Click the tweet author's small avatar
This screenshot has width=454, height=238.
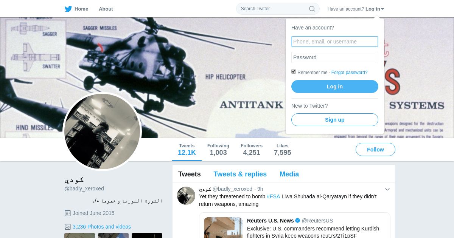[x=186, y=196]
